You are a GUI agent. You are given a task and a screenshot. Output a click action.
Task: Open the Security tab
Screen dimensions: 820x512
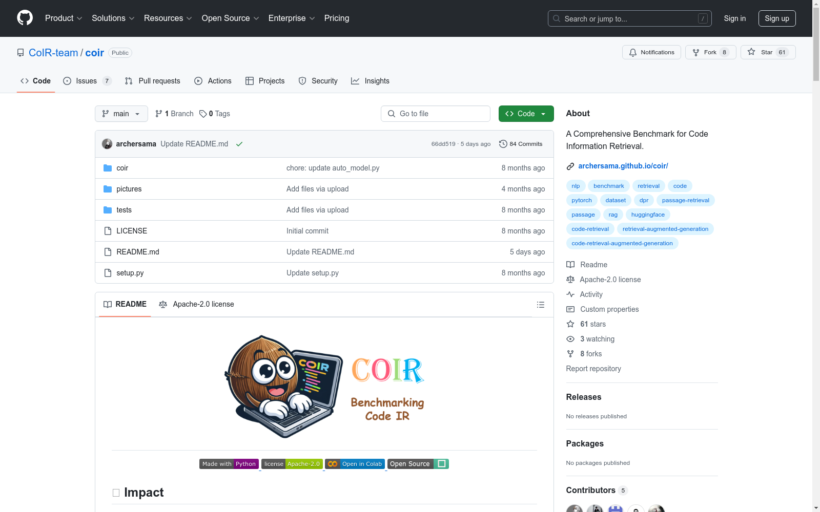pos(318,81)
